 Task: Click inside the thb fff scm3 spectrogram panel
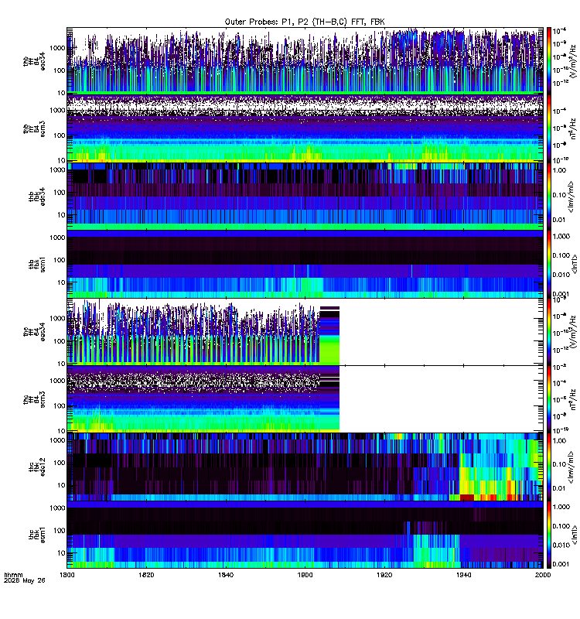(305, 128)
